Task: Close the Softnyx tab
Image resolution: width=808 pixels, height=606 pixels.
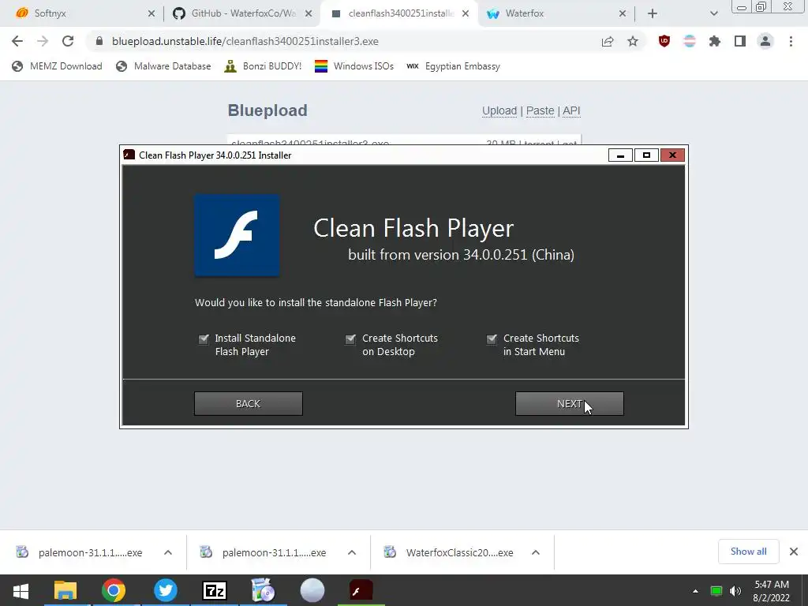Action: coord(151,14)
